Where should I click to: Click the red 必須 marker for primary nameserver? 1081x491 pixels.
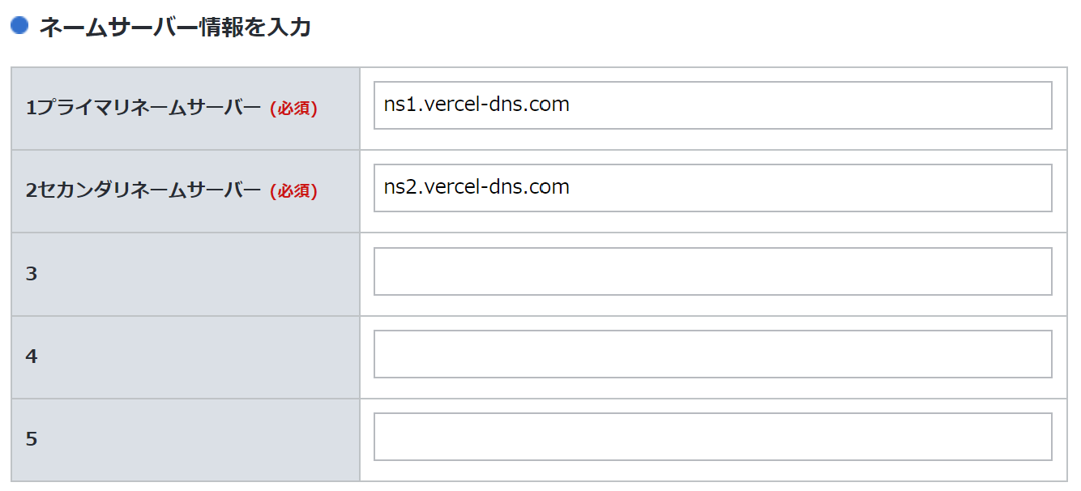click(x=293, y=109)
